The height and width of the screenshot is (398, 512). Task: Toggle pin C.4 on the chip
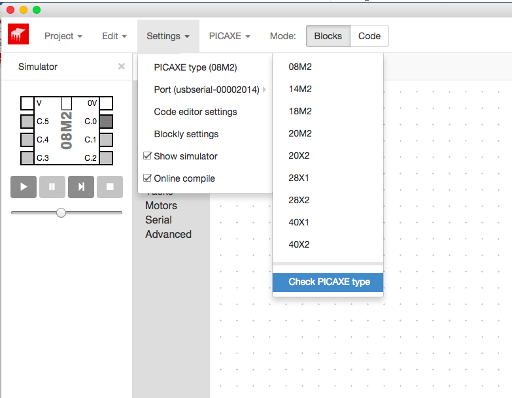pos(27,140)
